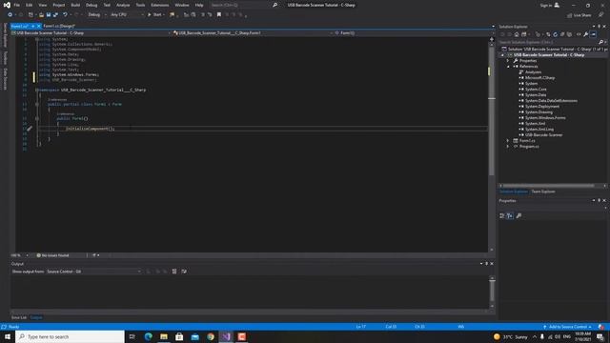Viewport: 610px width, 343px height.
Task: Click the Solution Explorer Refresh icon
Action: [555, 34]
